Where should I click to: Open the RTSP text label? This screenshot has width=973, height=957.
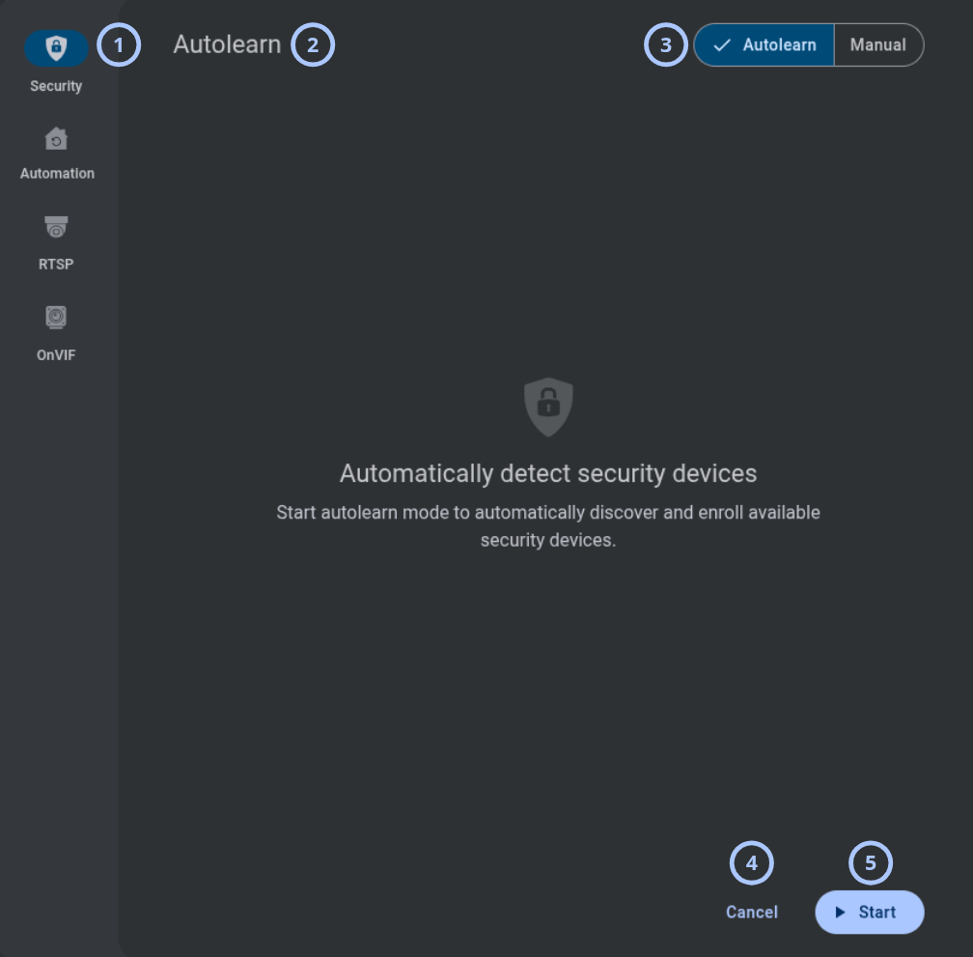[56, 265]
